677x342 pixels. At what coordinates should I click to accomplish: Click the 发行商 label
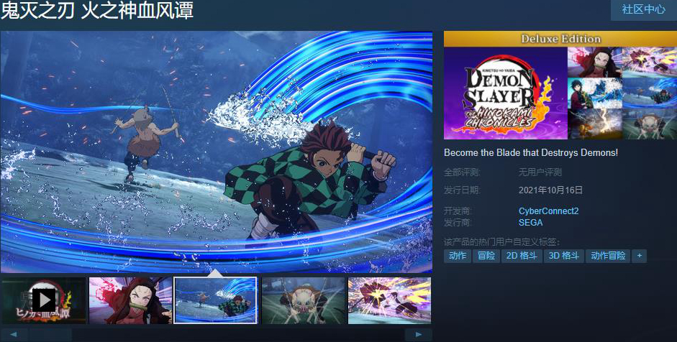(458, 223)
